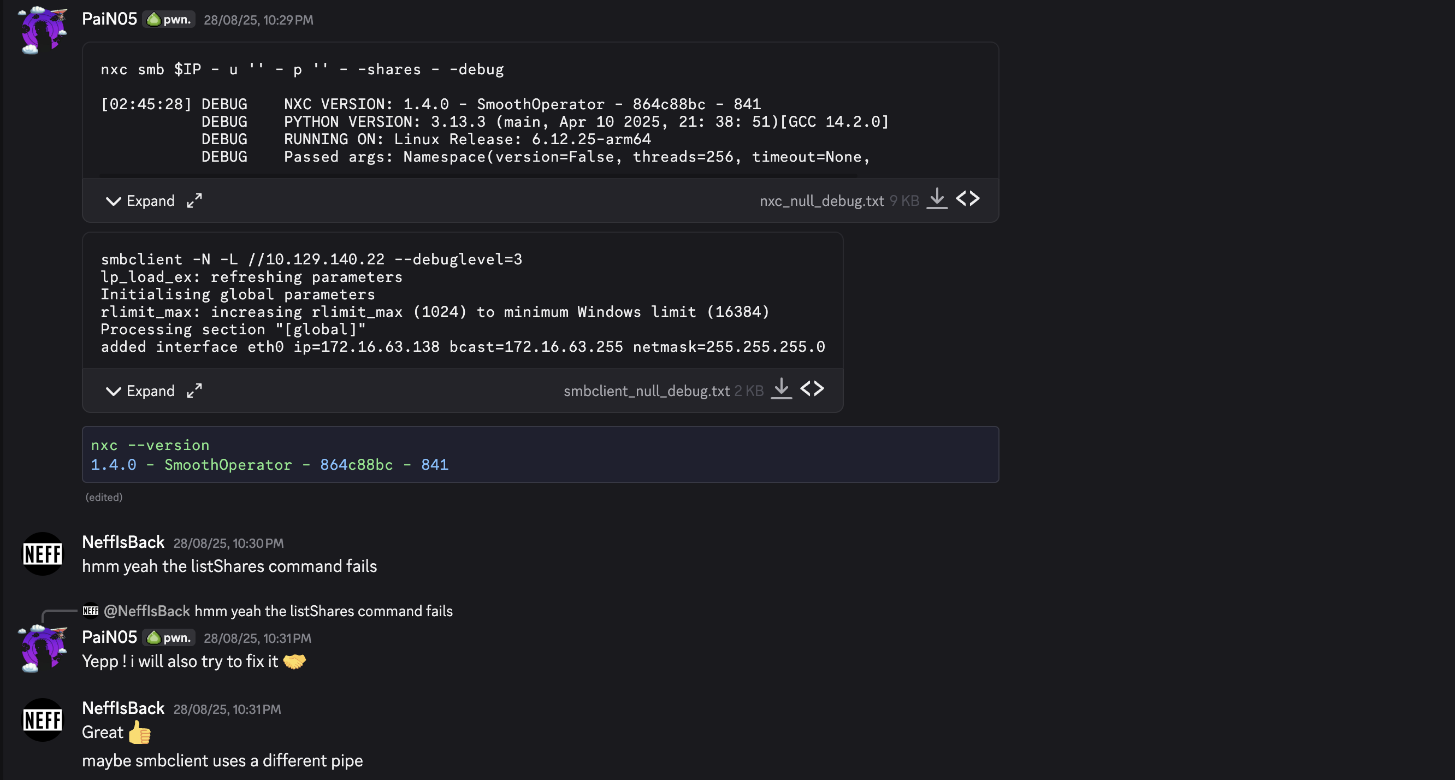This screenshot has width=1455, height=780.
Task: Open nxc debug file in fullscreen view
Action: (x=194, y=200)
